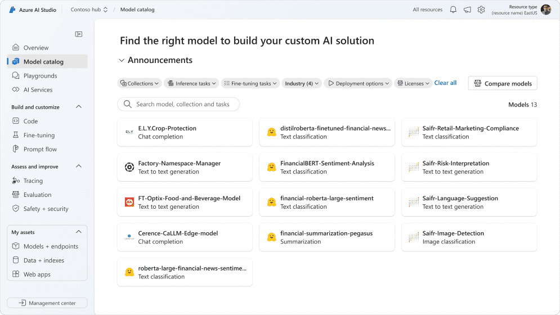The height and width of the screenshot is (315, 560).
Task: Open Fine-tuning sidebar item
Action: click(47, 135)
